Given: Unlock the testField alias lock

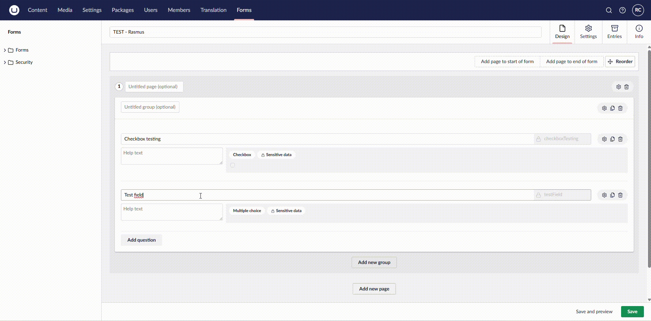Looking at the screenshot, I should [539, 195].
